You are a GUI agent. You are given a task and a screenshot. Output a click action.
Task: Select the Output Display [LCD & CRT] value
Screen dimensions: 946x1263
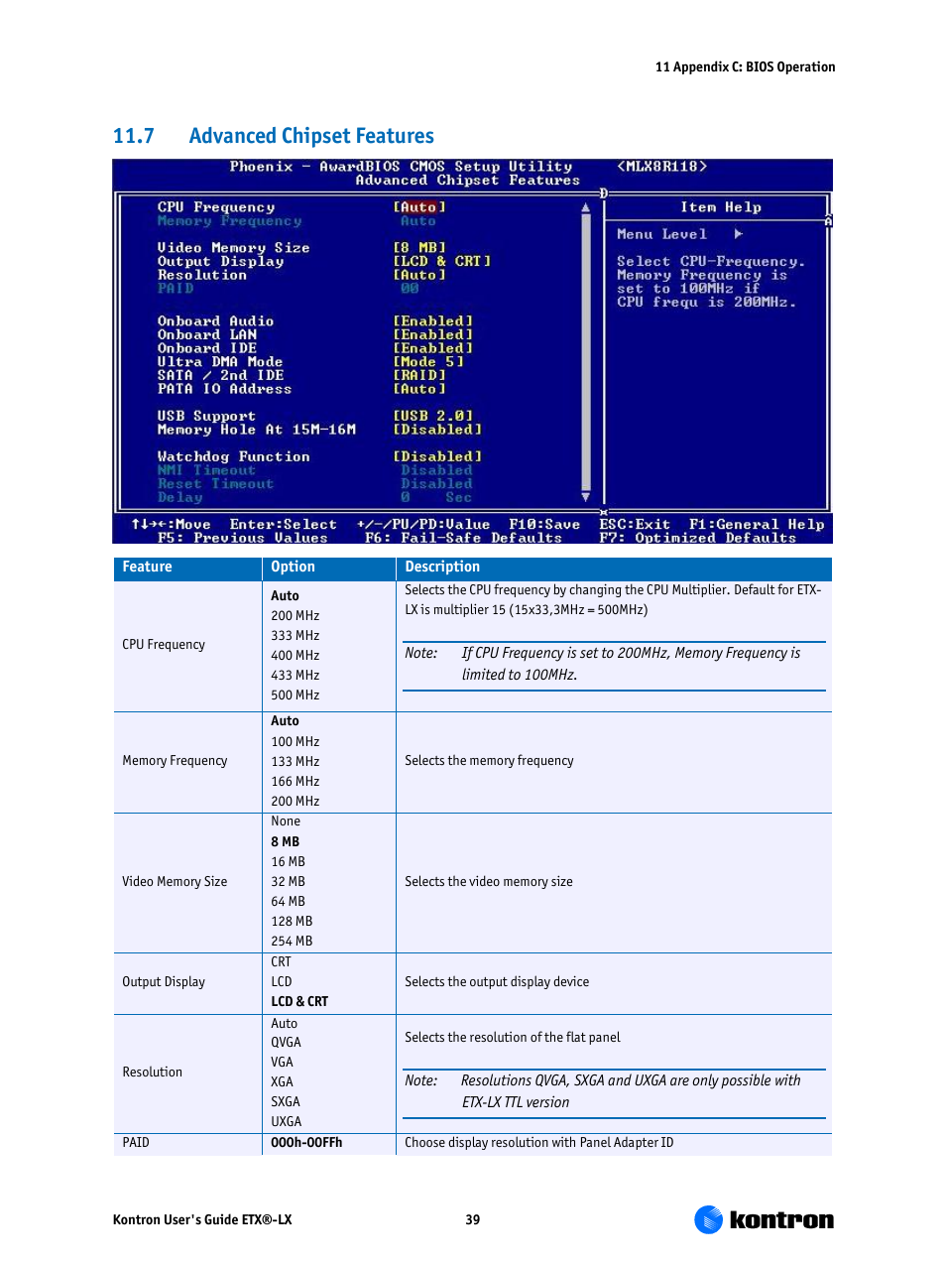[x=442, y=261]
